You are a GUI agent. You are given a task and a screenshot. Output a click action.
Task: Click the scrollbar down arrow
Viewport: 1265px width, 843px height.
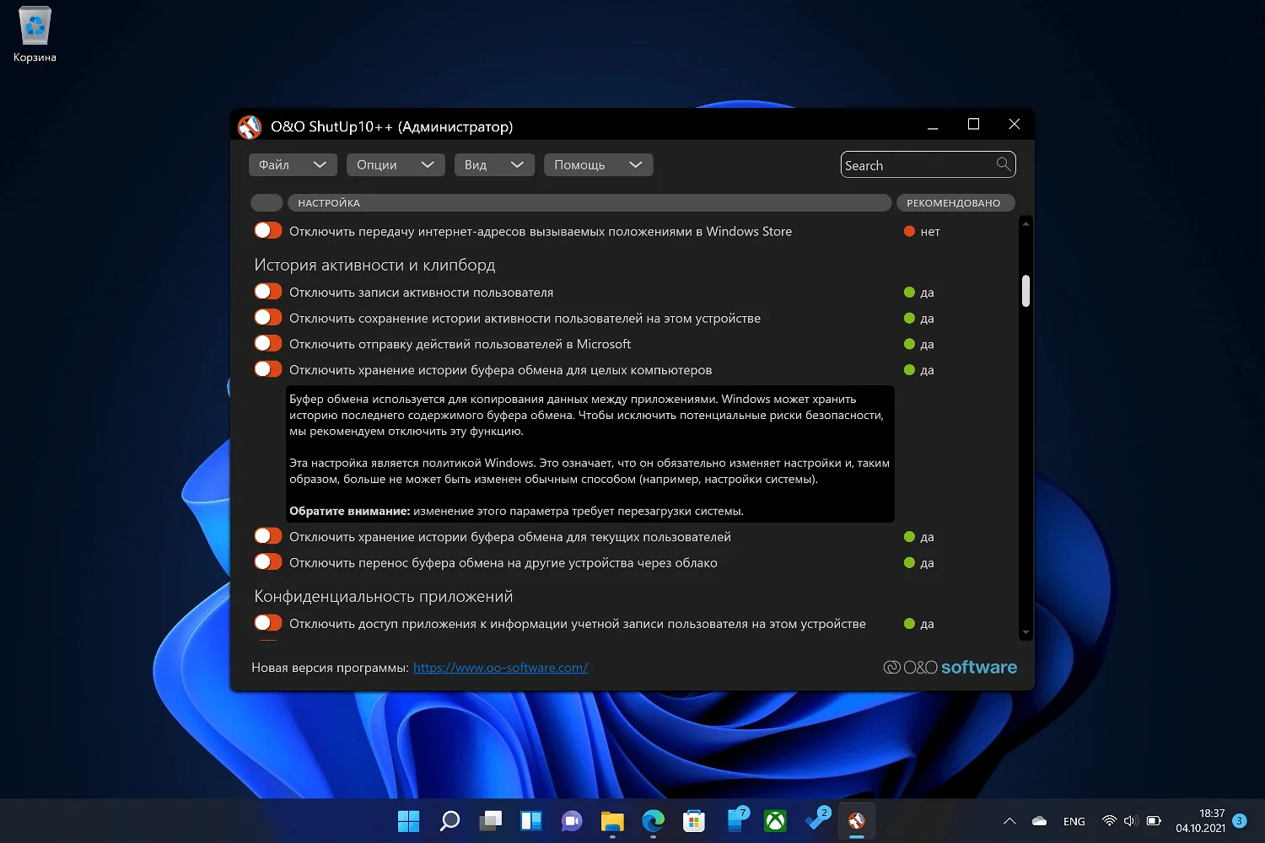[x=1025, y=632]
